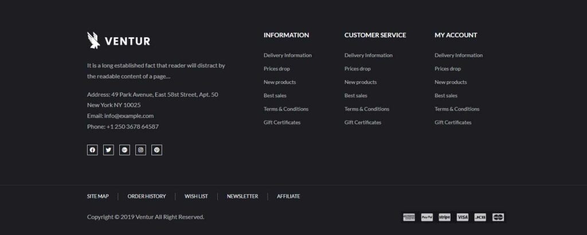The height and width of the screenshot is (235, 587).
Task: Open Gift Certificates under Customer Service
Action: (x=363, y=122)
